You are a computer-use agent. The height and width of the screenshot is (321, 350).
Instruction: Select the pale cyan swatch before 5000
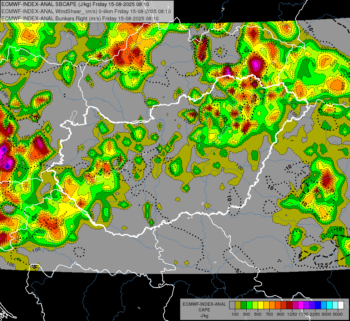pos(335,305)
